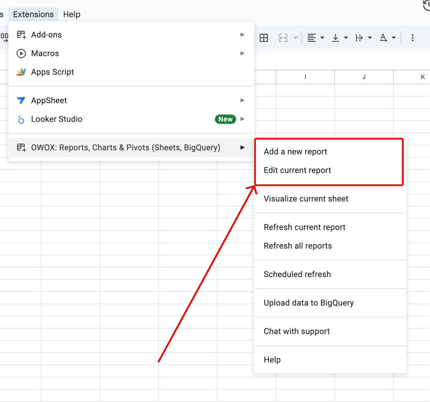Select Looker Studio menu entry

click(131, 119)
